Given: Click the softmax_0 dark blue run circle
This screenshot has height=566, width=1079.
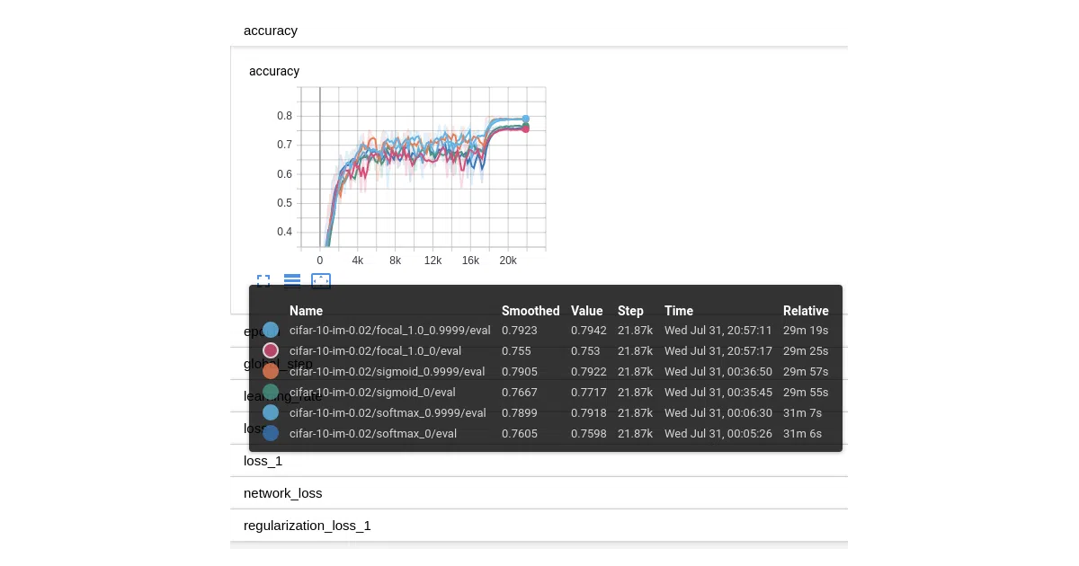Looking at the screenshot, I should pos(271,433).
